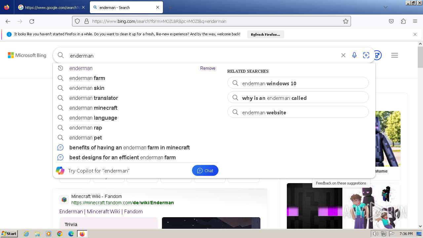The image size is (423, 238).
Task: Click the Copilot colorful logo icon
Action: tap(60, 171)
